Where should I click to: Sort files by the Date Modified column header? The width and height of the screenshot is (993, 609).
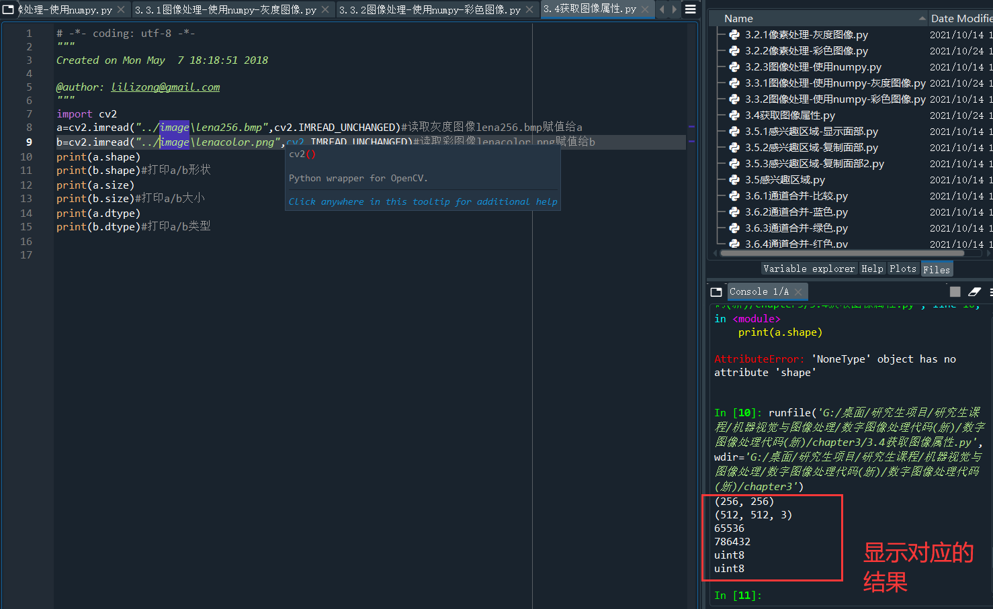point(959,18)
